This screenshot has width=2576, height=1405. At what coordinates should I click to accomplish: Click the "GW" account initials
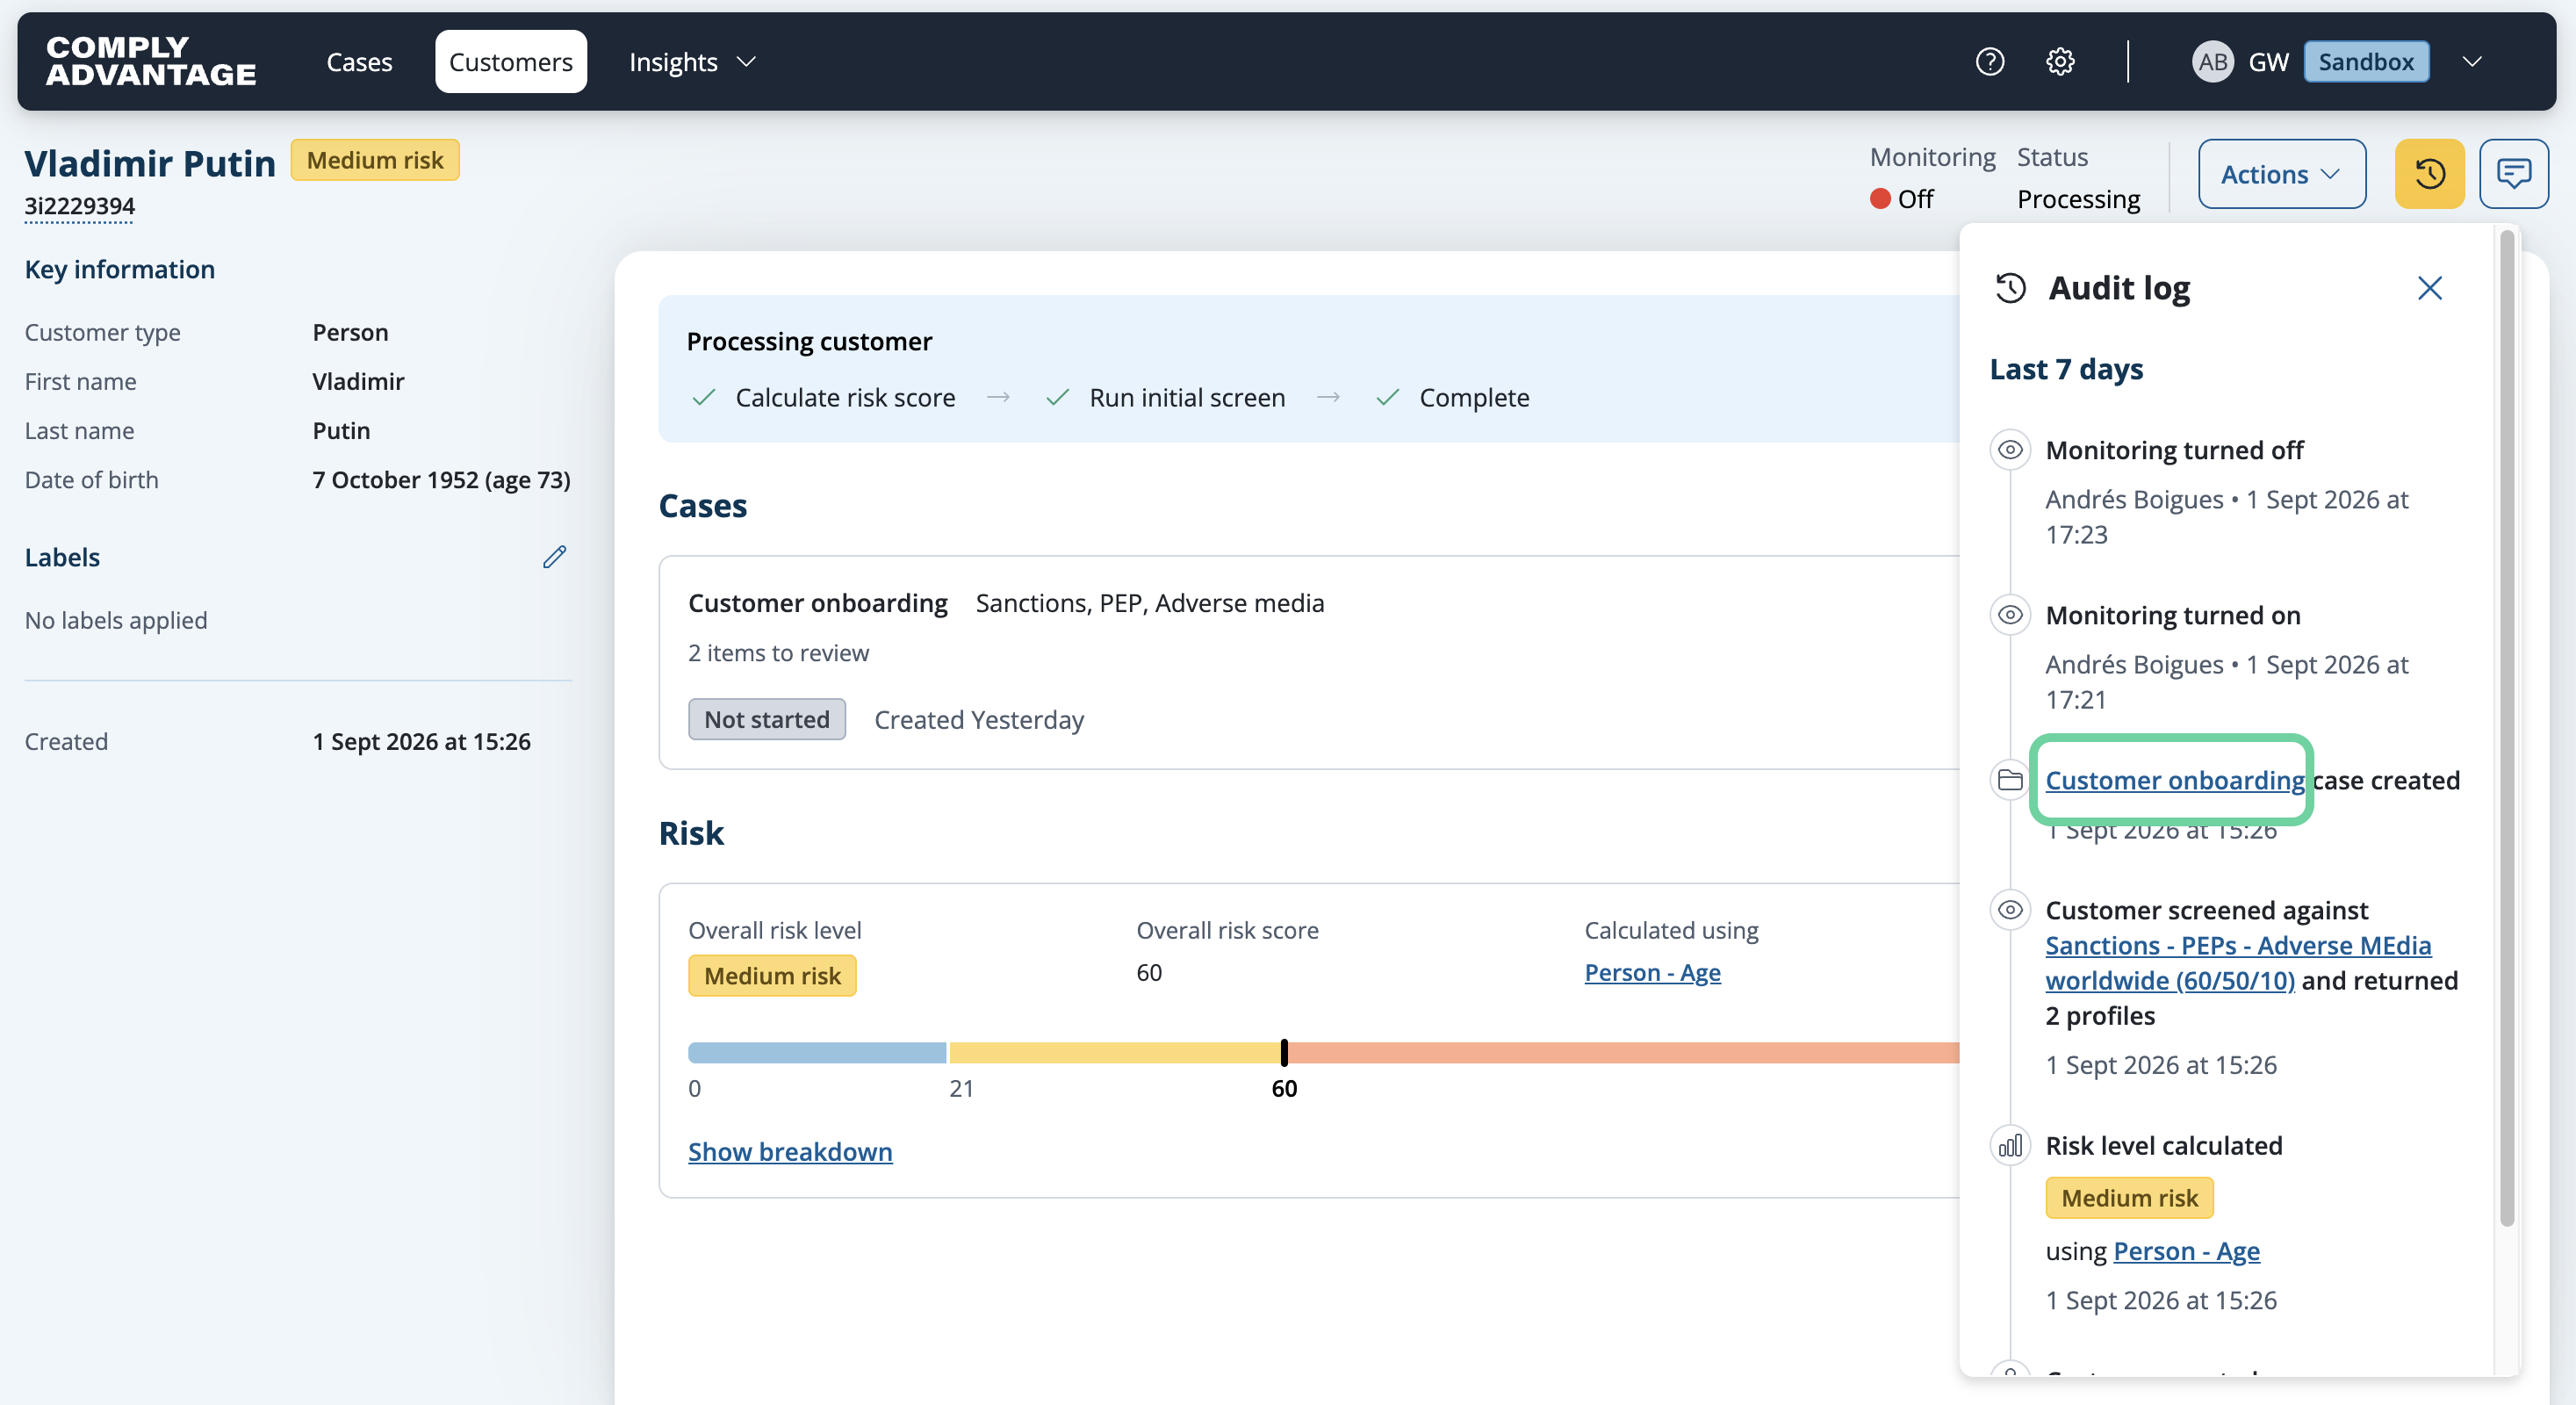(x=2268, y=62)
